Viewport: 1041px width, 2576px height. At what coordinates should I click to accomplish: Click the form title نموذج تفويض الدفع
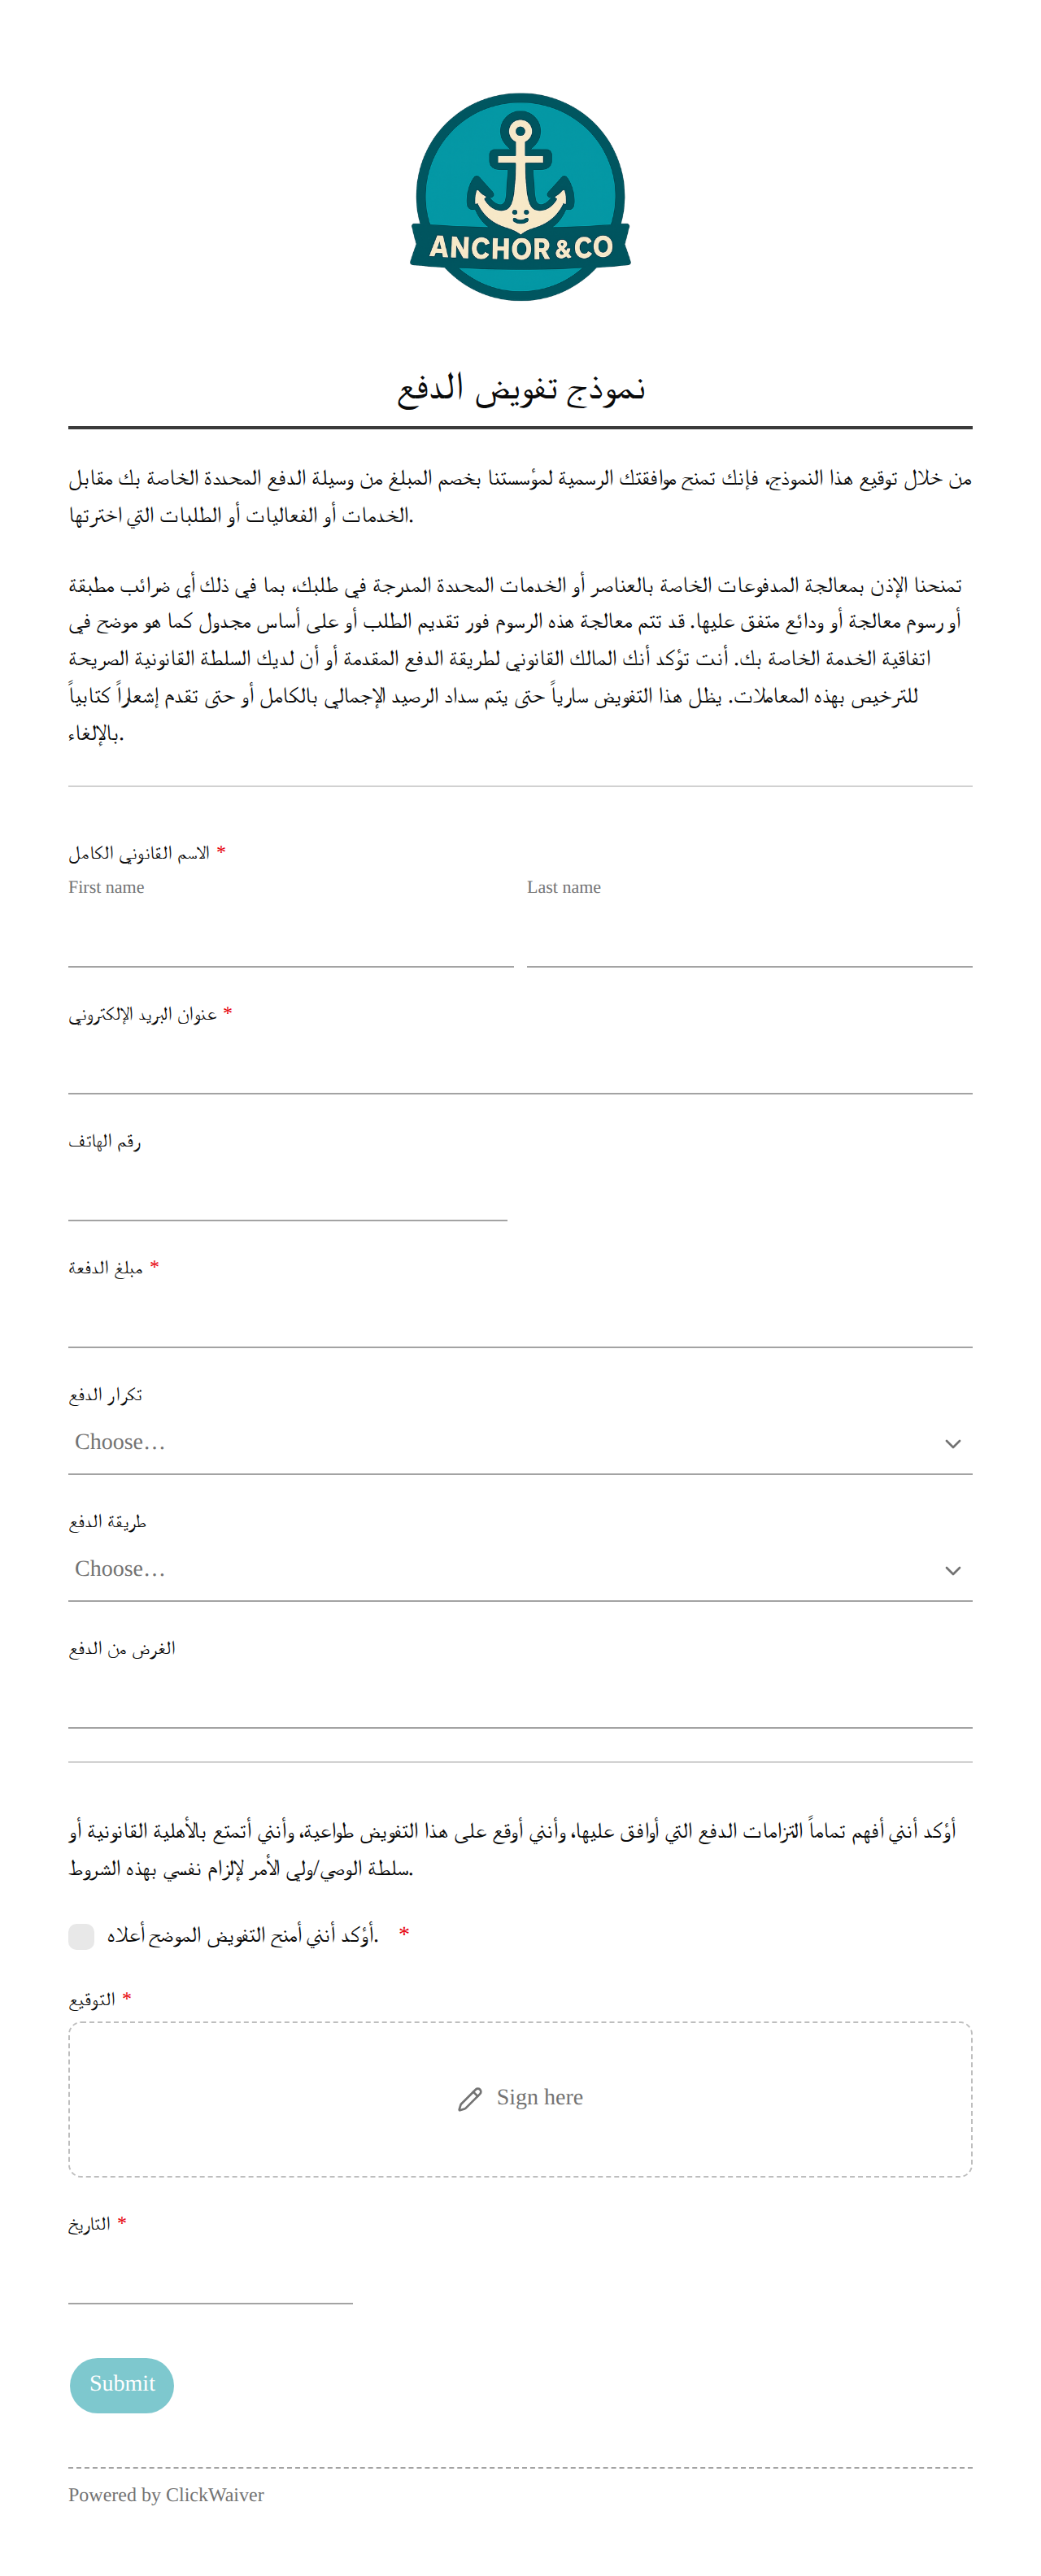[x=521, y=388]
